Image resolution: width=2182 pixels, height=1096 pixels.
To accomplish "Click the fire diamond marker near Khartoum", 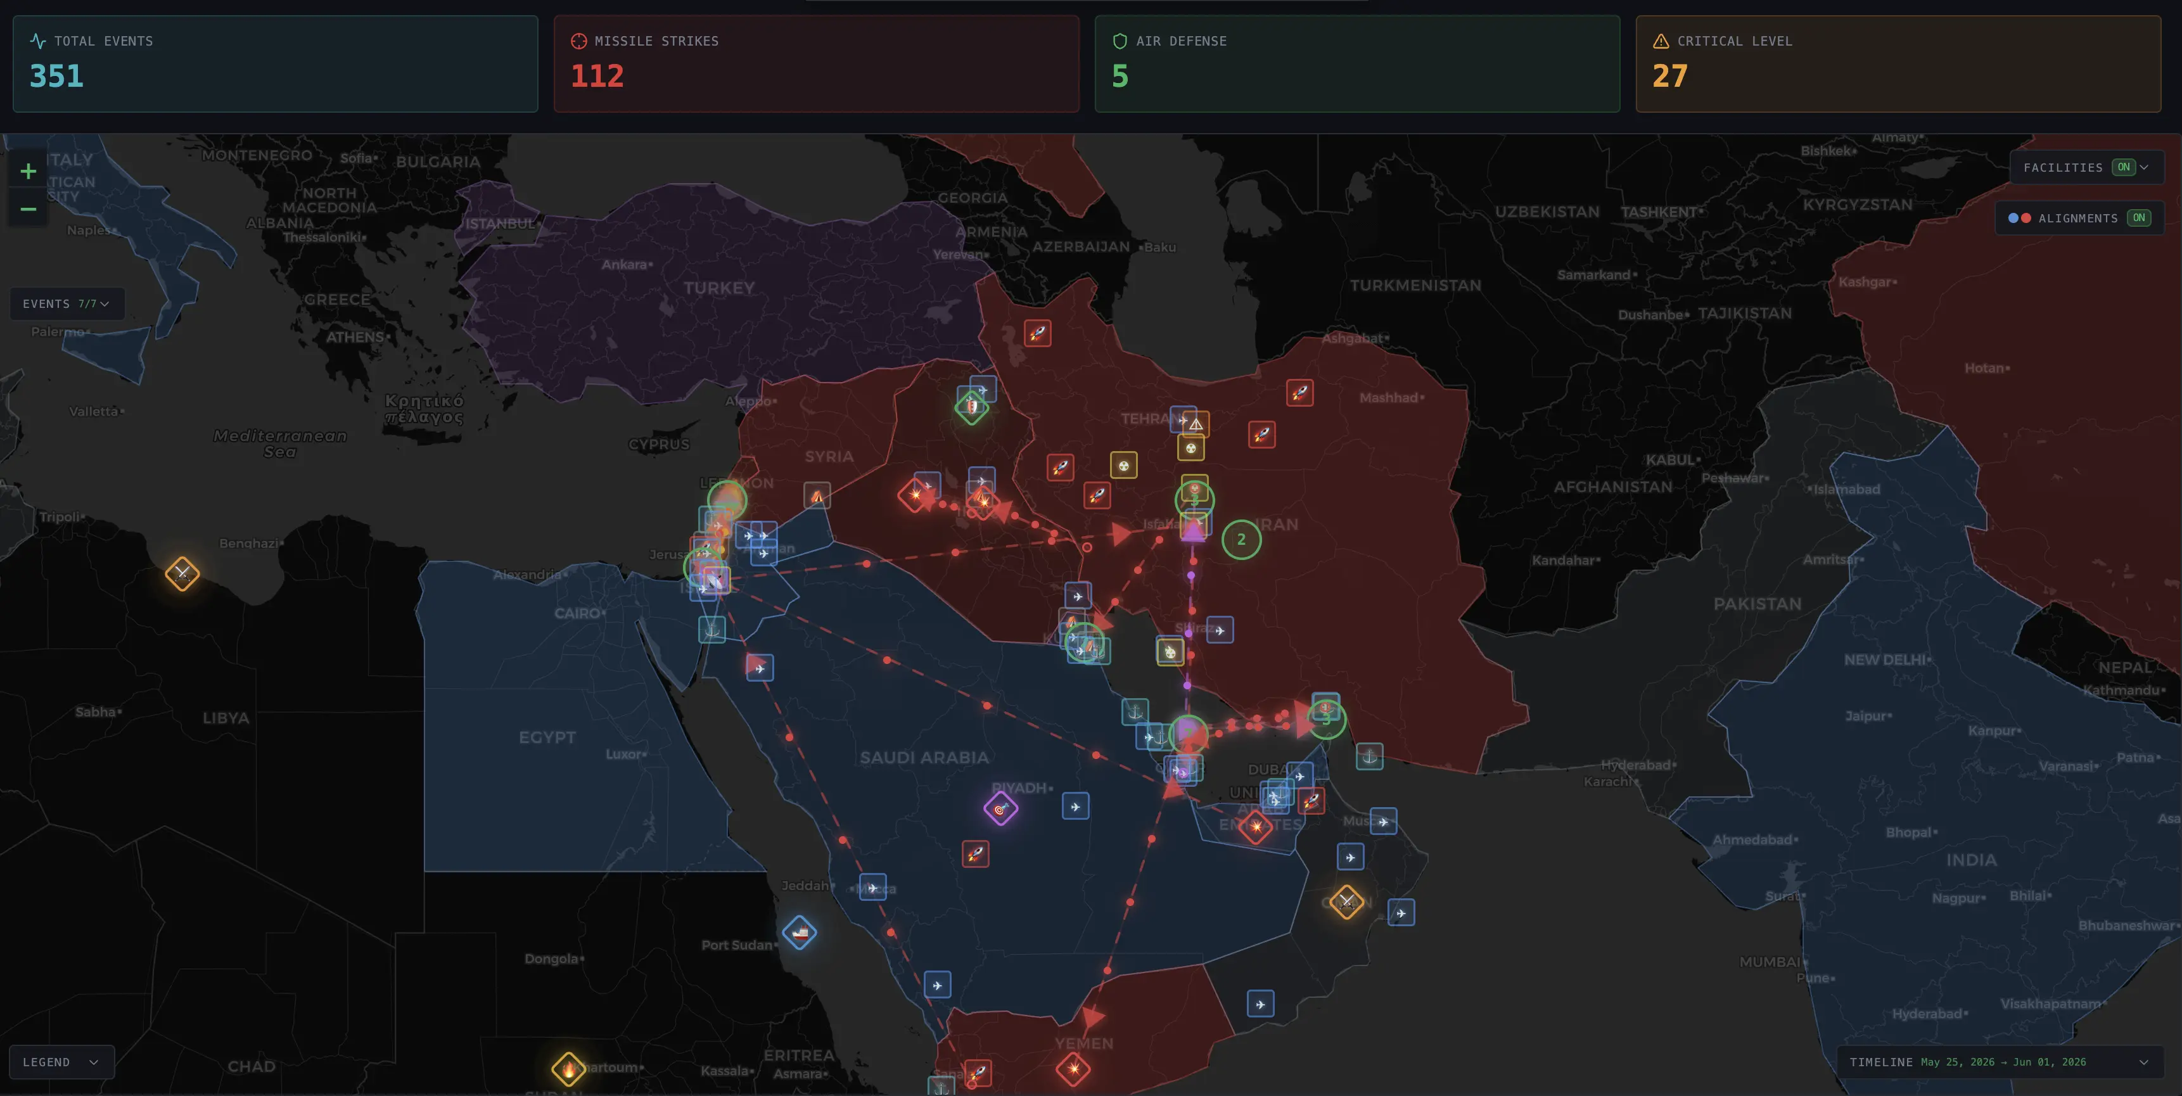I will tap(568, 1069).
